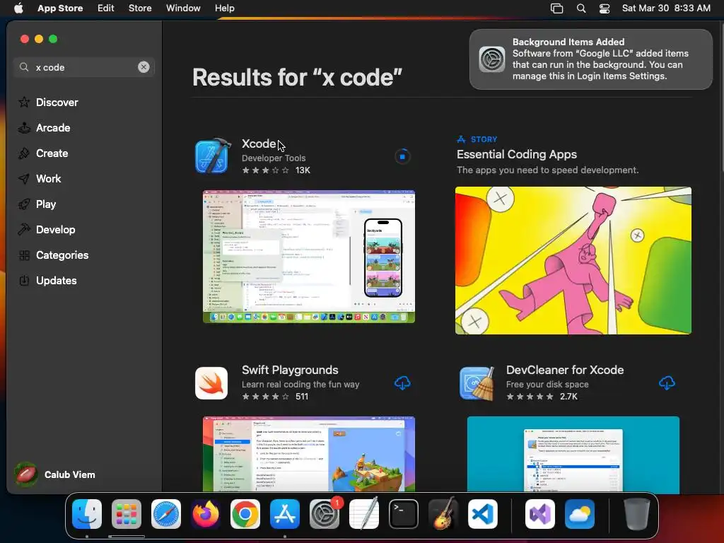This screenshot has width=724, height=543.
Task: Open the Store menu
Action: pyautogui.click(x=140, y=8)
